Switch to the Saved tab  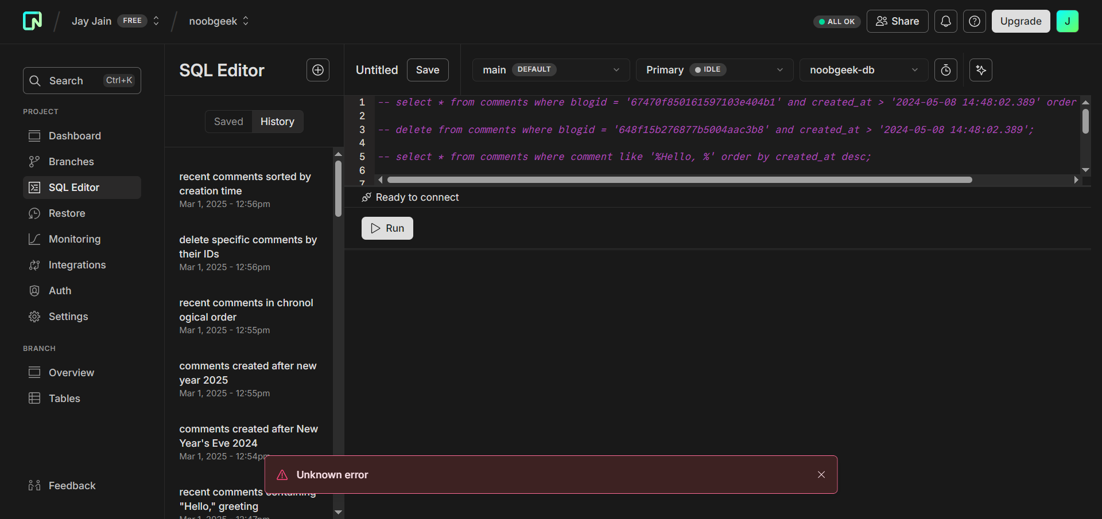[228, 121]
